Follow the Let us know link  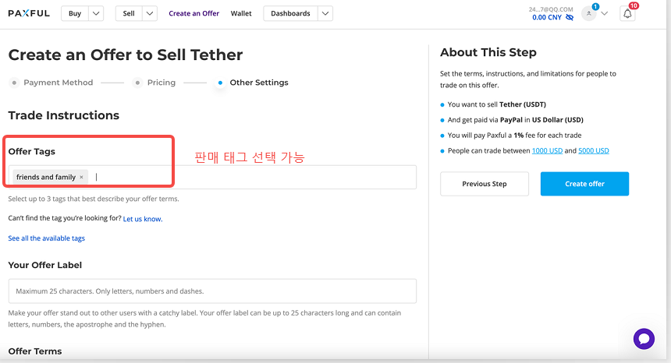coord(143,219)
